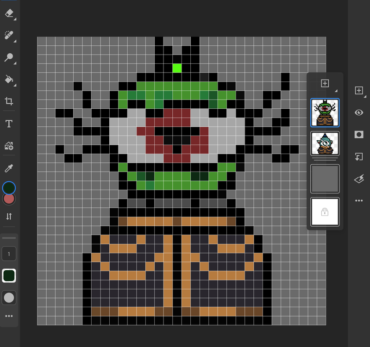Open the foreground color chip

point(9,188)
